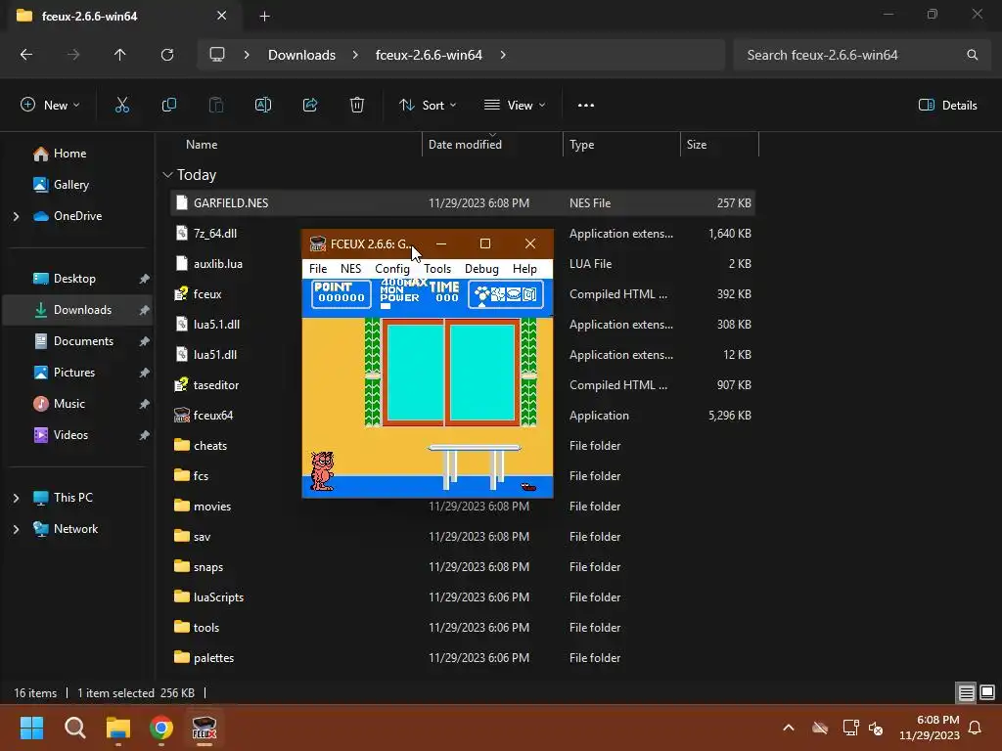Open Config menu in FCEUX

391,269
